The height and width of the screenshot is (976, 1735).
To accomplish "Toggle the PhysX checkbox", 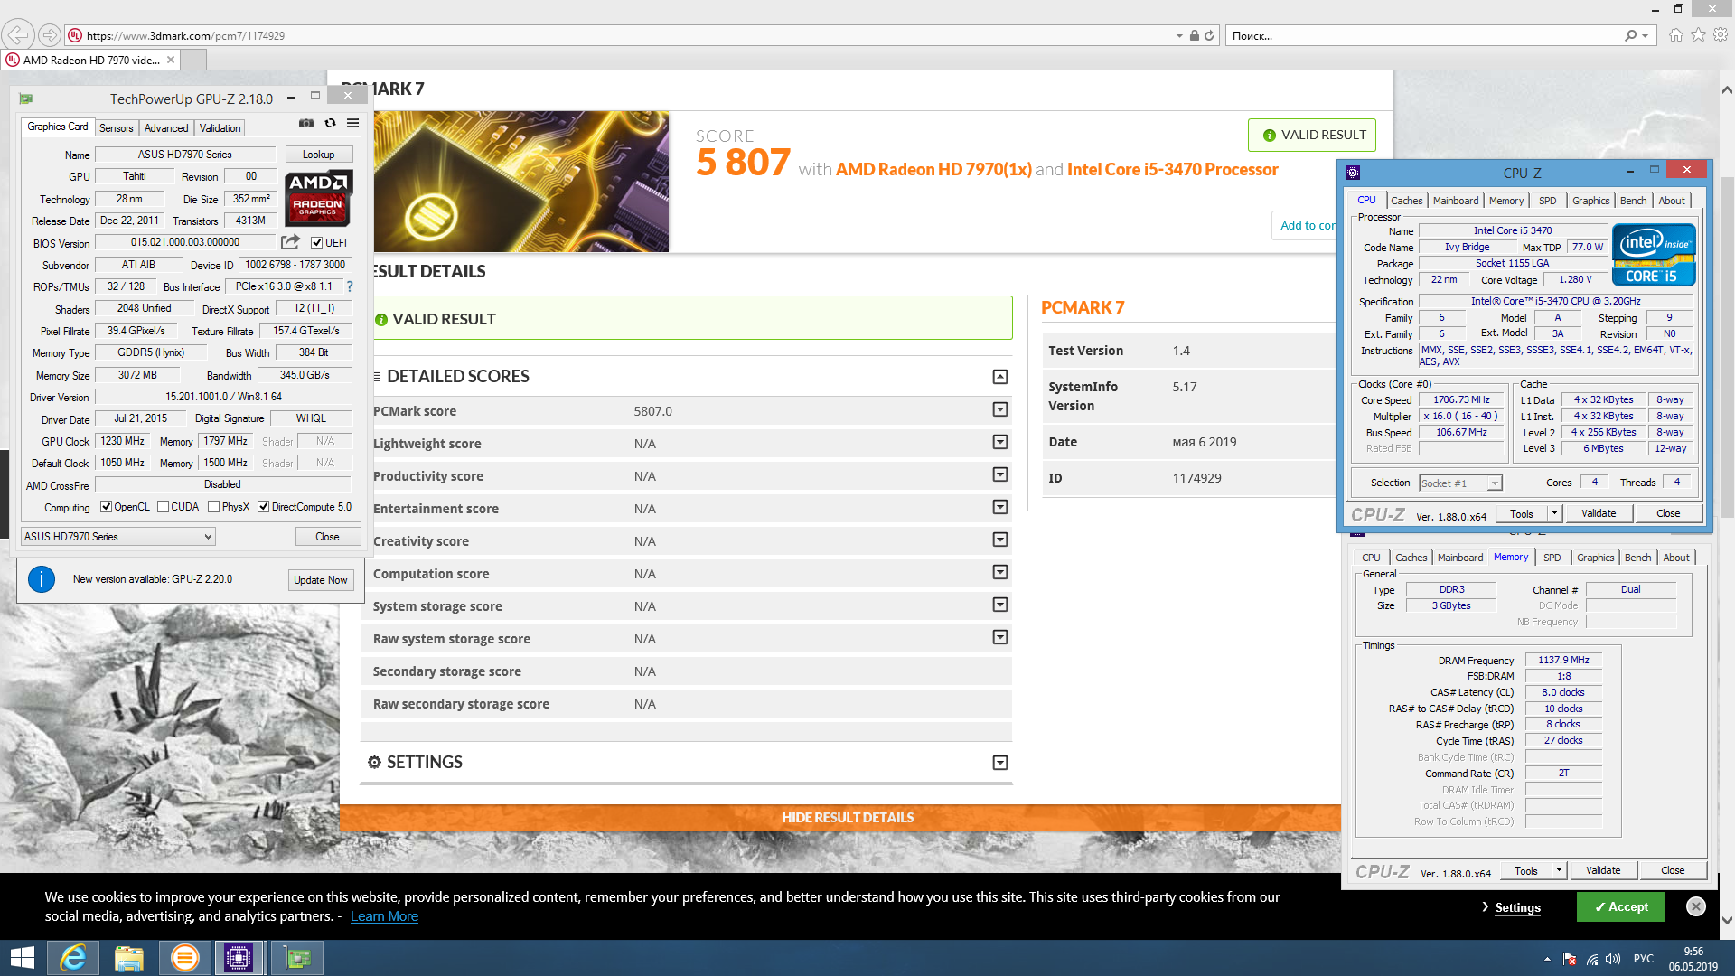I will pyautogui.click(x=213, y=507).
